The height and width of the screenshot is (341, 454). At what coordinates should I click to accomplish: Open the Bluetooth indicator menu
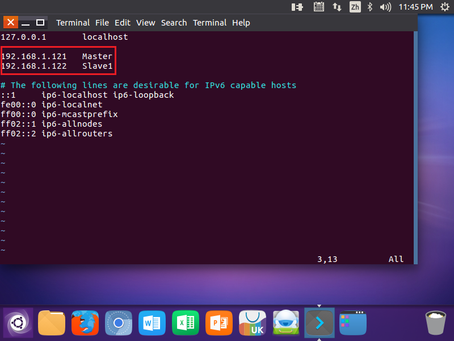370,7
